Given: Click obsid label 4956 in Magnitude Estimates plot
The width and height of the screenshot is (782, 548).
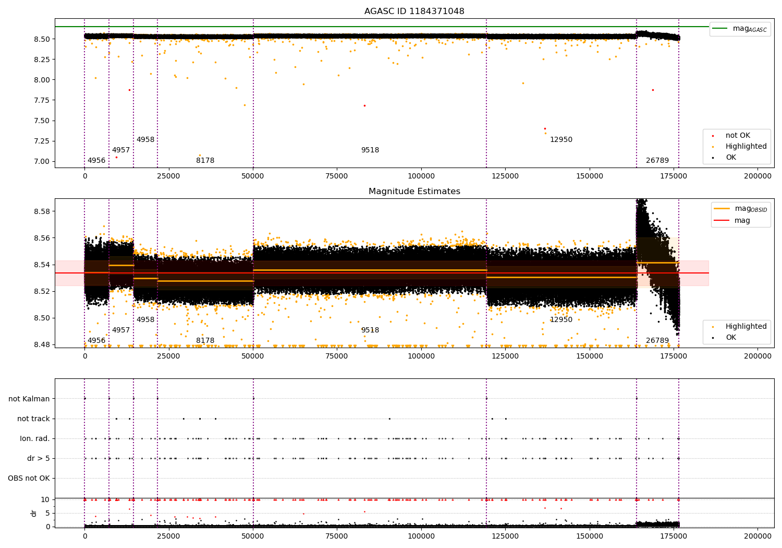Looking at the screenshot, I should [96, 341].
